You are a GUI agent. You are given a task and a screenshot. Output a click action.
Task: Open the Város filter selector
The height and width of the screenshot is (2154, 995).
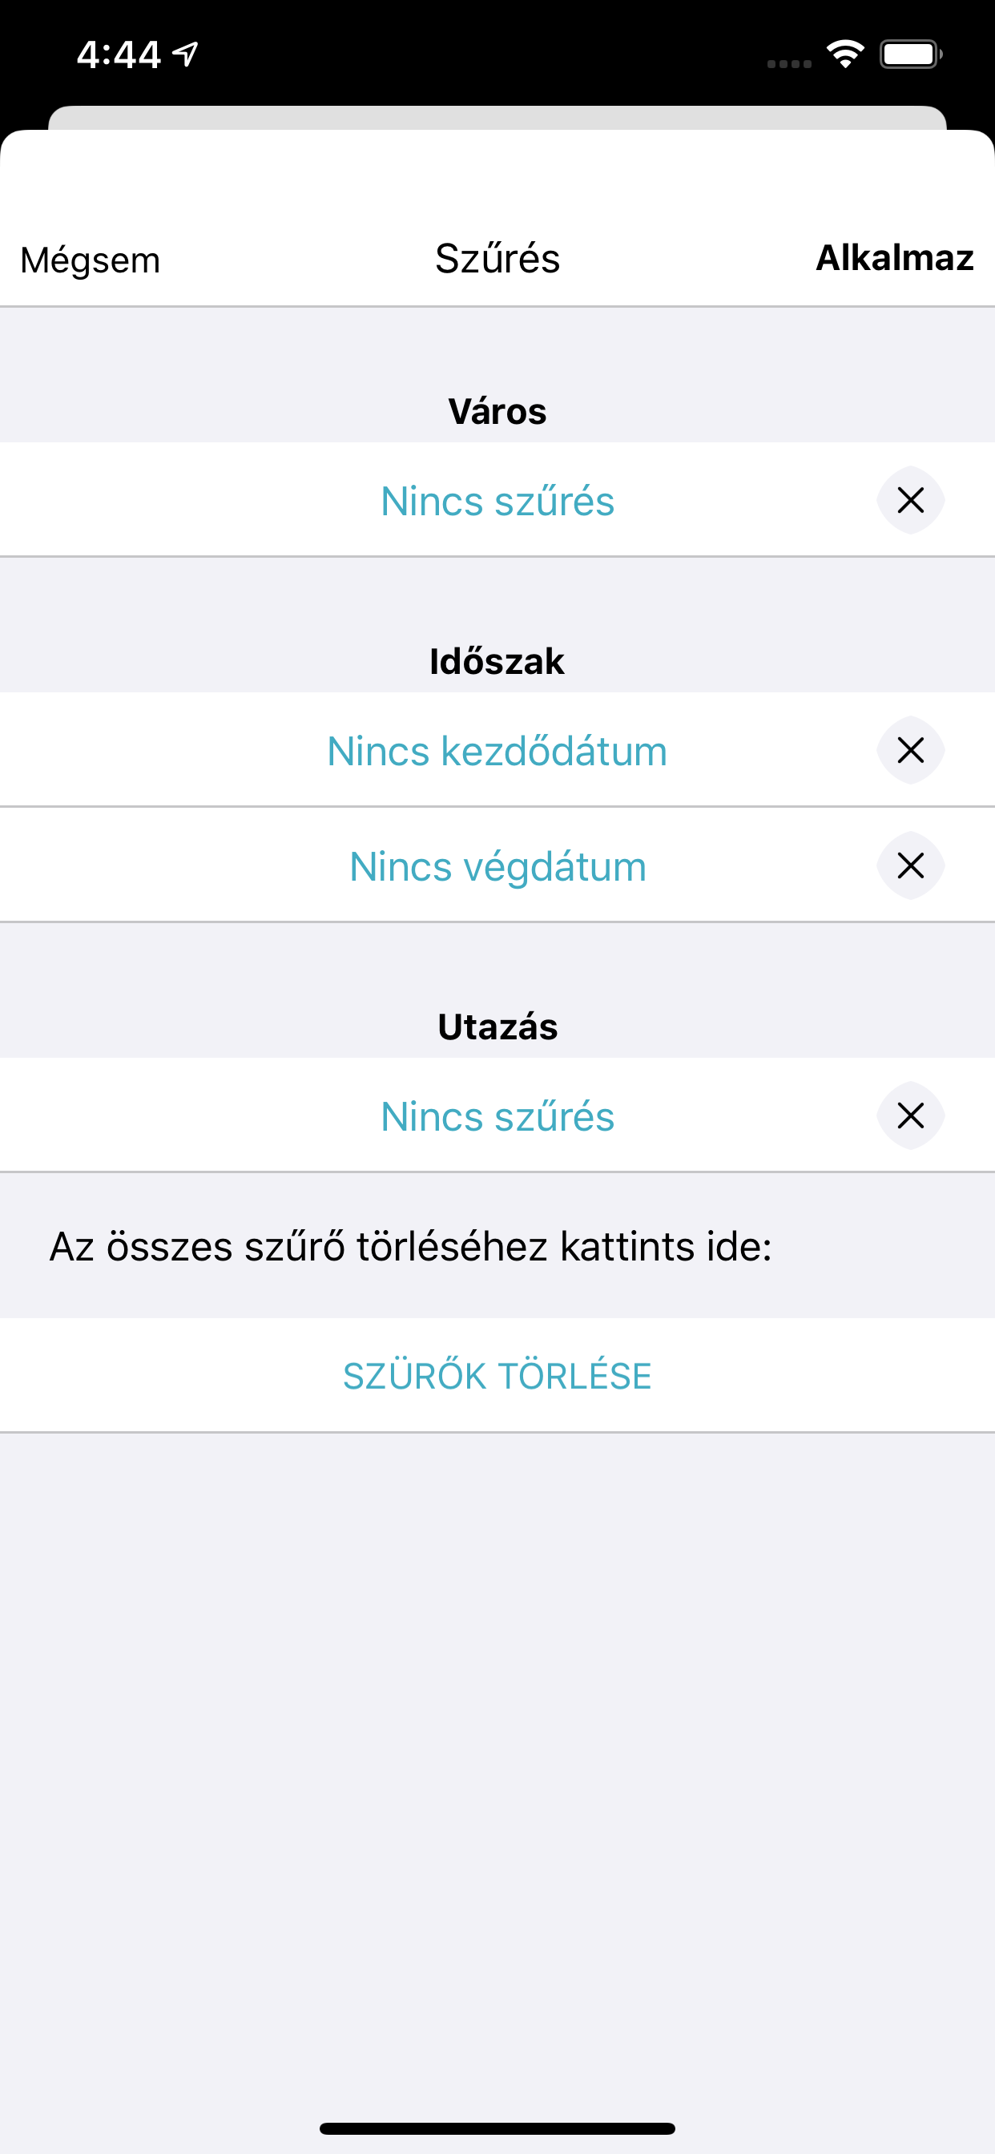[x=497, y=502]
